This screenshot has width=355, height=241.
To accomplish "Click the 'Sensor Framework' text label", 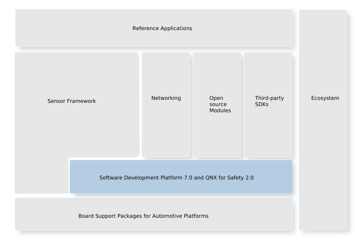I will 72,101.
